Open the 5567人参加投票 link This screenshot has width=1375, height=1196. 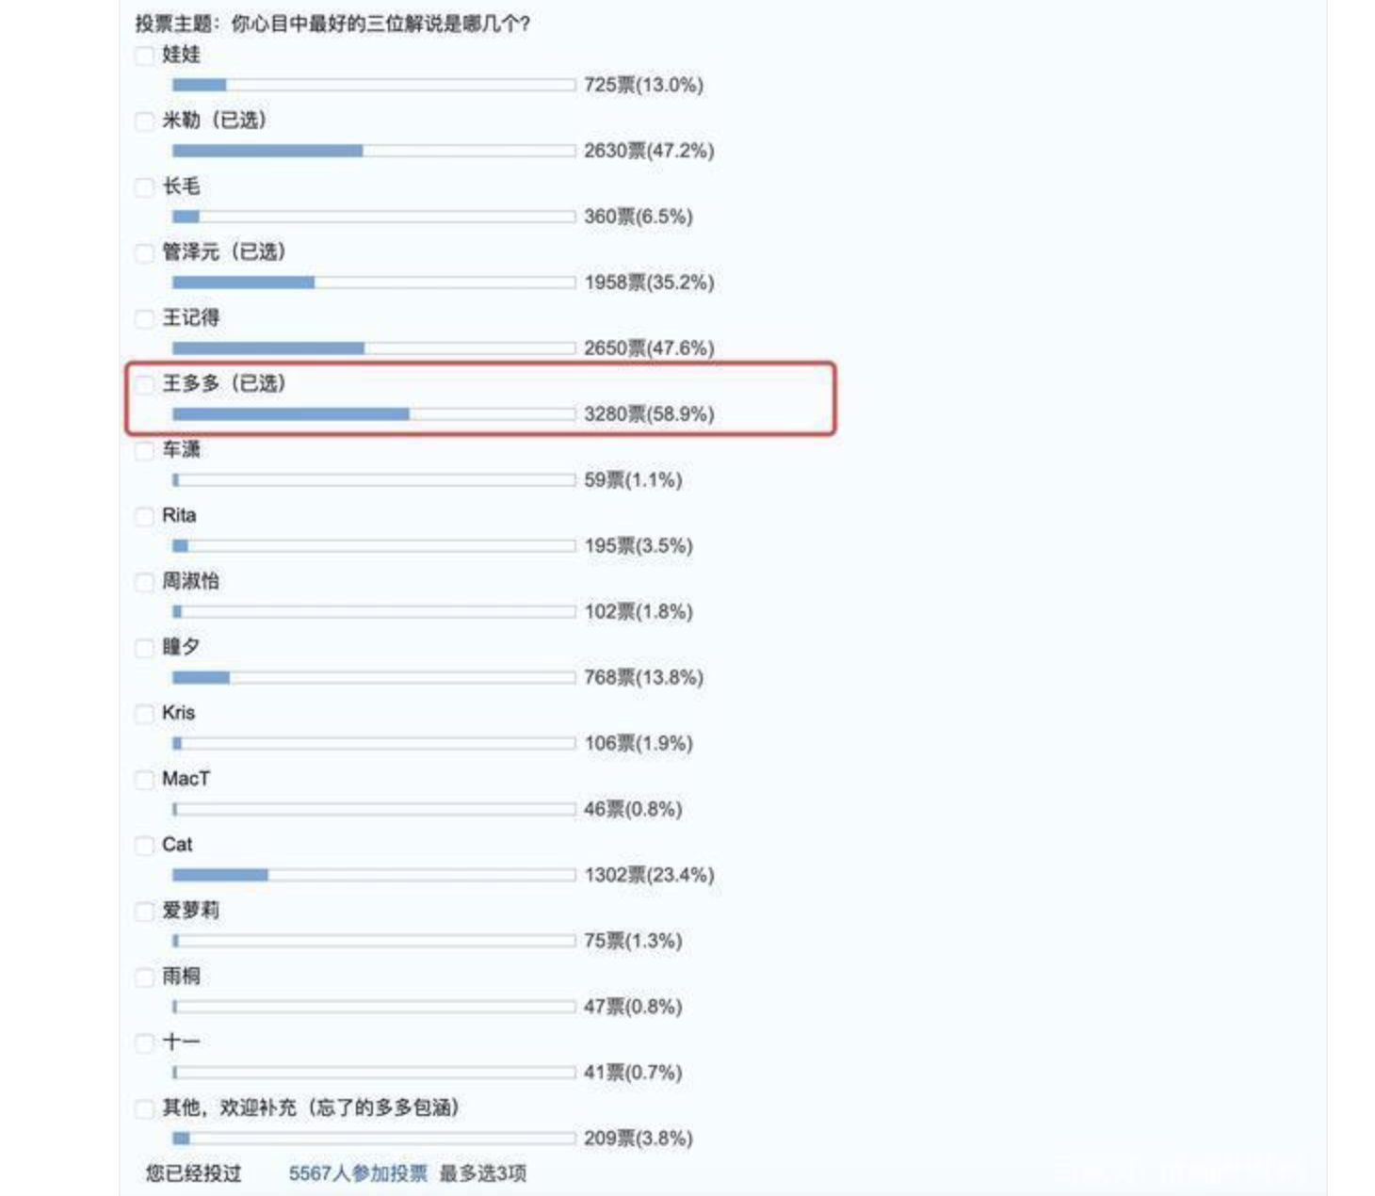(x=358, y=1173)
